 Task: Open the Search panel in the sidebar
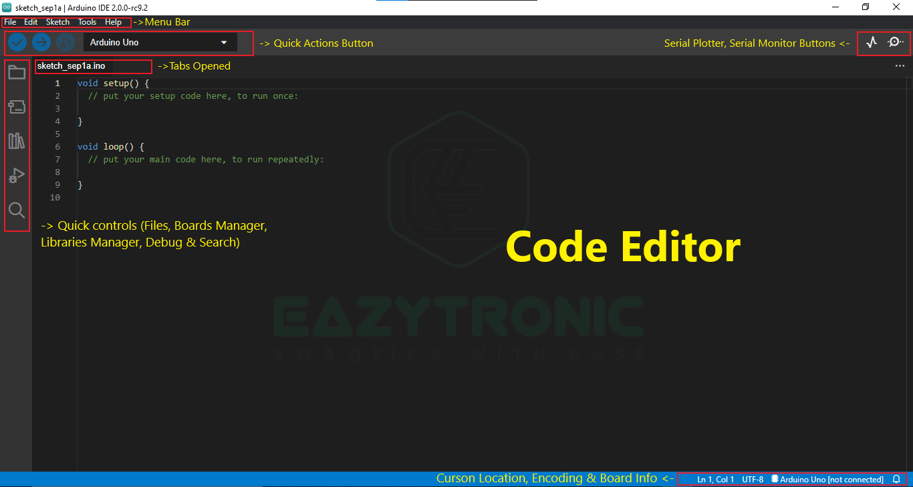point(17,210)
